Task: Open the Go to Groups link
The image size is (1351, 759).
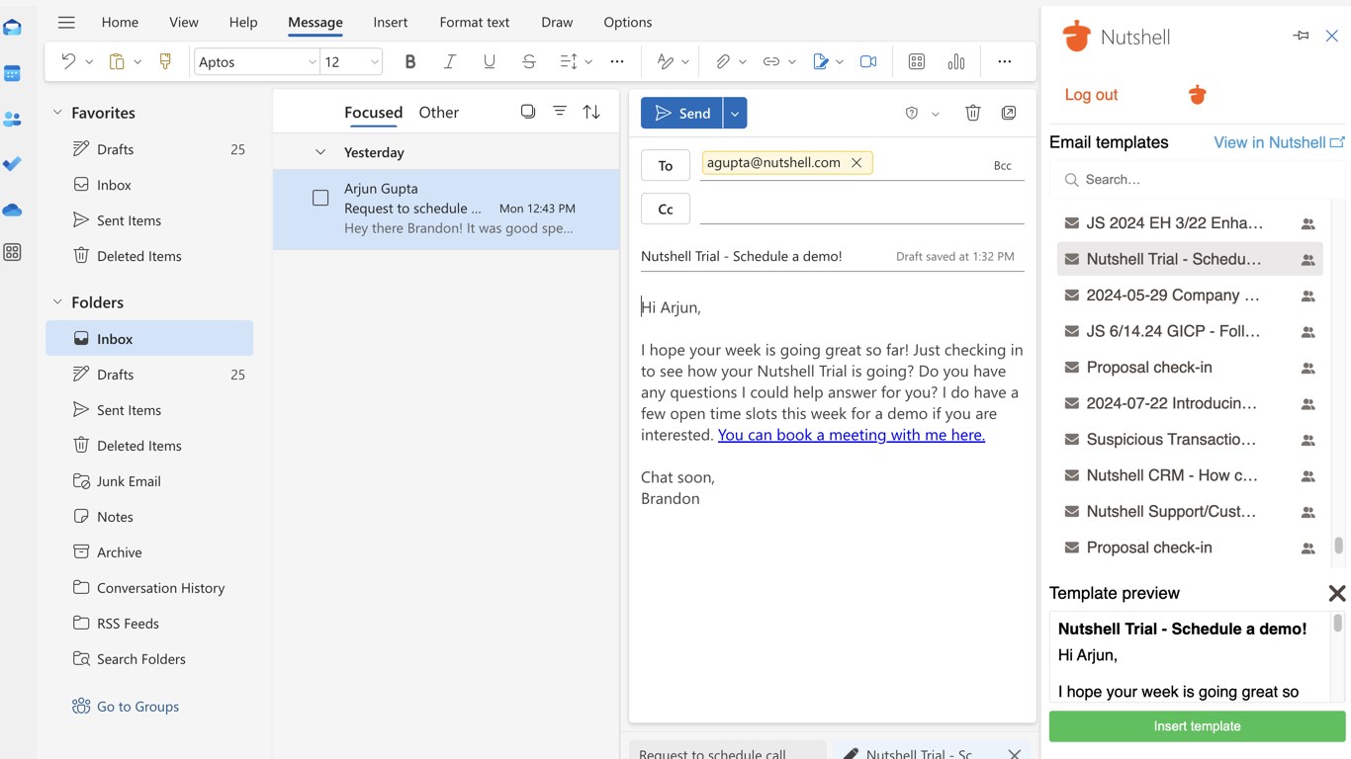Action: 137,707
